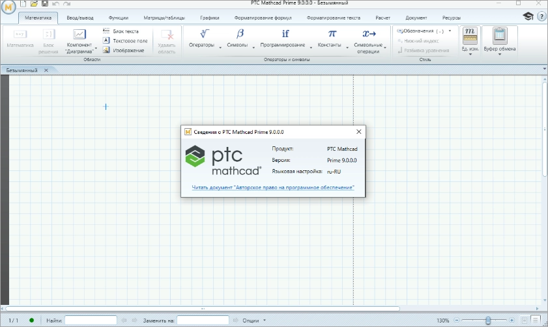Switch to the Ввод/вывод ribbon tab
Viewport: 548px width, 327px height.
tap(80, 18)
